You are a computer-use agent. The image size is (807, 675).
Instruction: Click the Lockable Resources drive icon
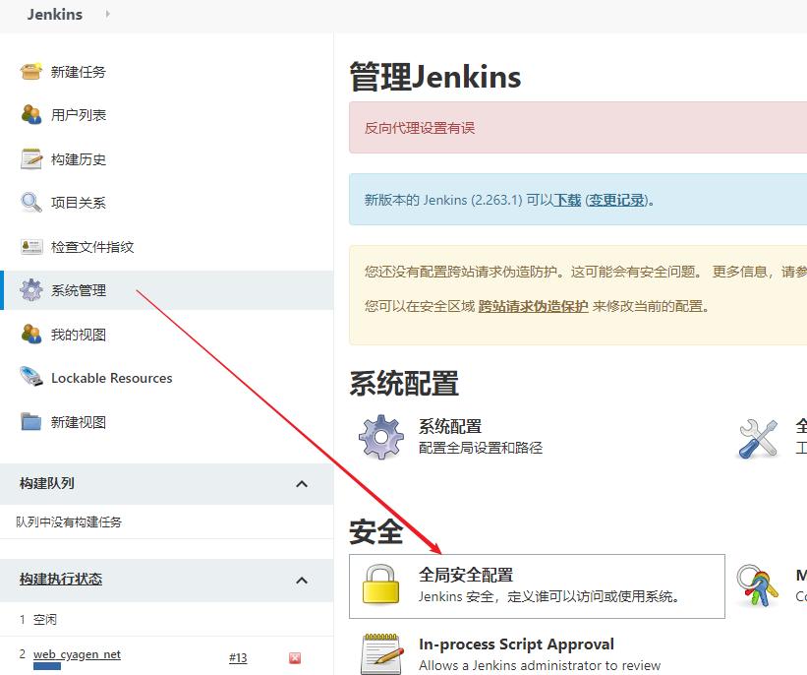pos(31,378)
